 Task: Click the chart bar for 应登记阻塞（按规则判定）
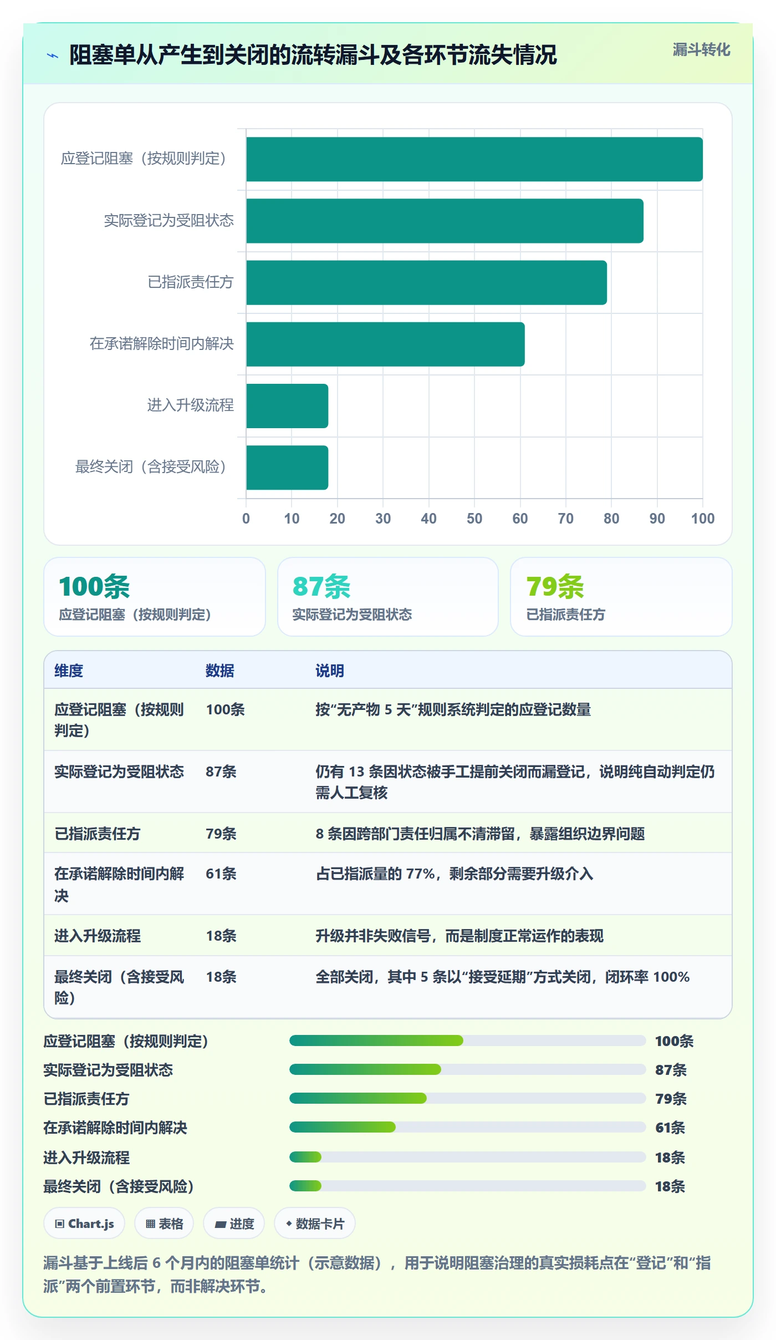coord(474,159)
